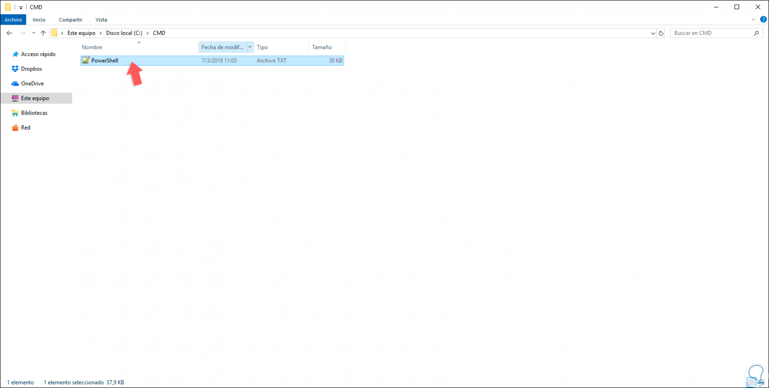Select 'Este equipo' in address bar

(82, 33)
